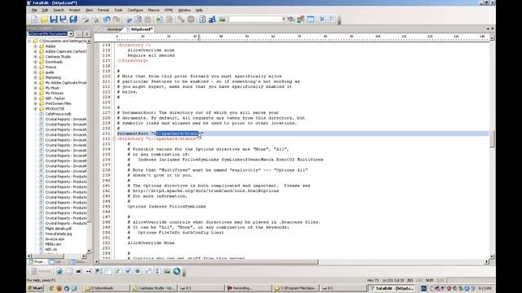
Task: Click the Print Preview toolbar icon
Action: pos(95,20)
